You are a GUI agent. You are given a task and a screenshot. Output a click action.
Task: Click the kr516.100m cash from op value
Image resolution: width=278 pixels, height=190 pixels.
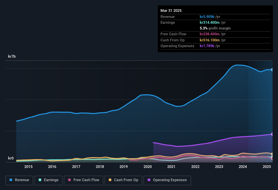[x=210, y=40]
